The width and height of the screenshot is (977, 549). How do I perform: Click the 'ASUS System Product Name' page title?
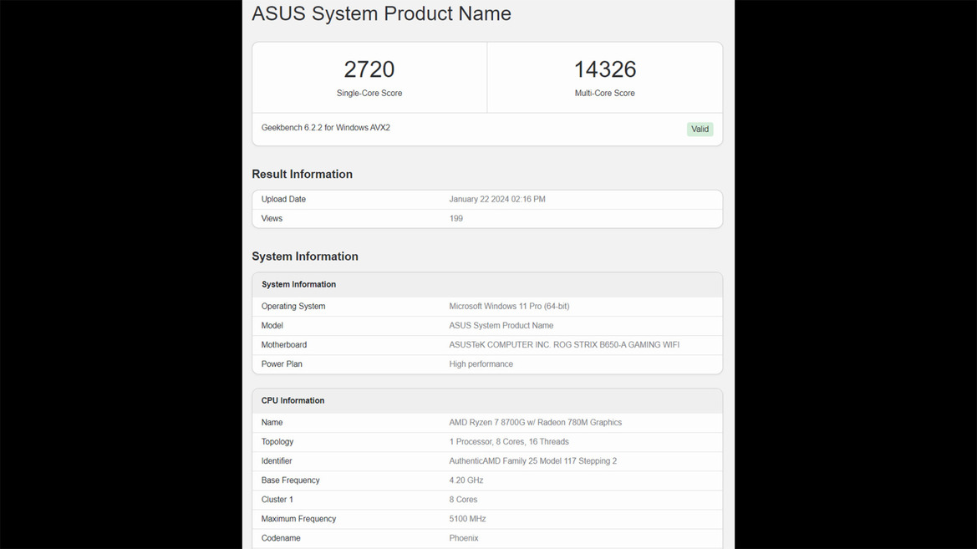pos(381,13)
